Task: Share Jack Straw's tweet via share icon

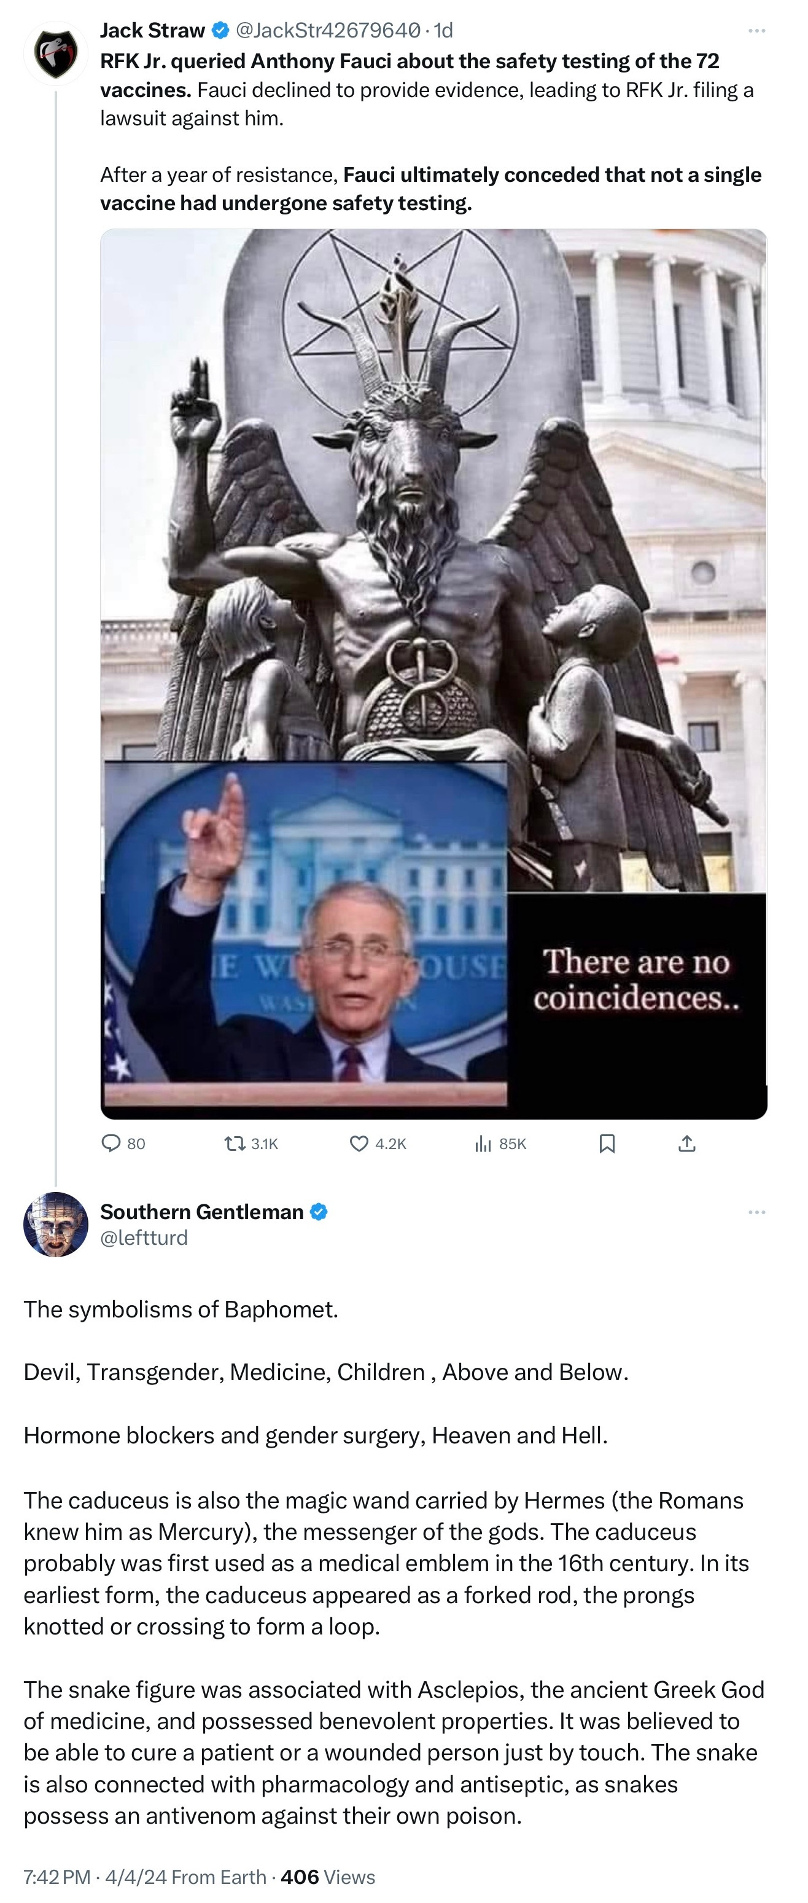Action: 687,1144
